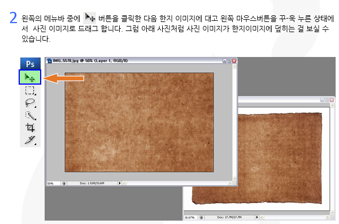This screenshot has height=224, width=339.
Task: Click the paper texture canvas in IMG_5578.jpg window
Action: (x=139, y=122)
